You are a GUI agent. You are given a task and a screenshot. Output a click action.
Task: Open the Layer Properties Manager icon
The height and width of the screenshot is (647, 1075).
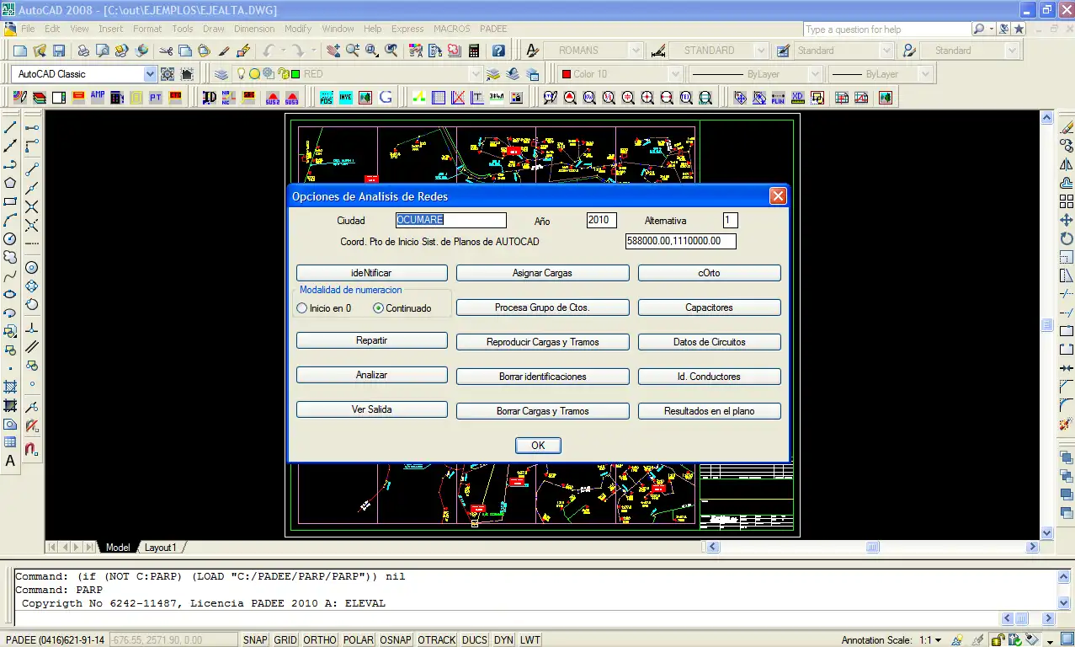[221, 74]
